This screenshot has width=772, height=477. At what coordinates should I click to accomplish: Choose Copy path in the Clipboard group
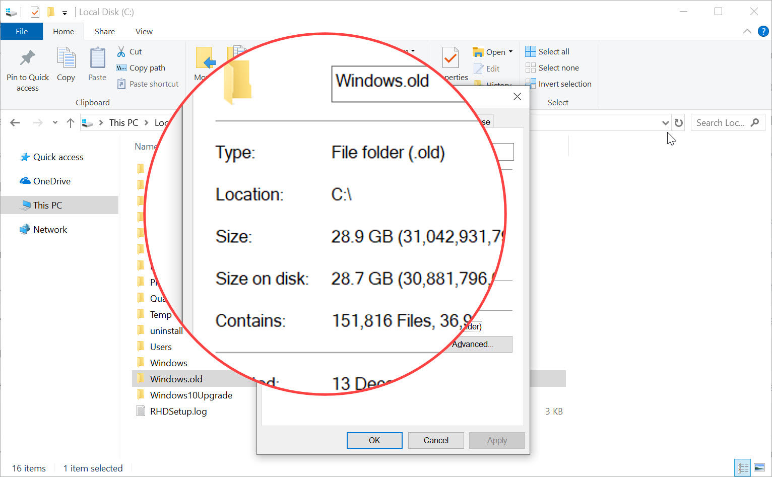[141, 67]
